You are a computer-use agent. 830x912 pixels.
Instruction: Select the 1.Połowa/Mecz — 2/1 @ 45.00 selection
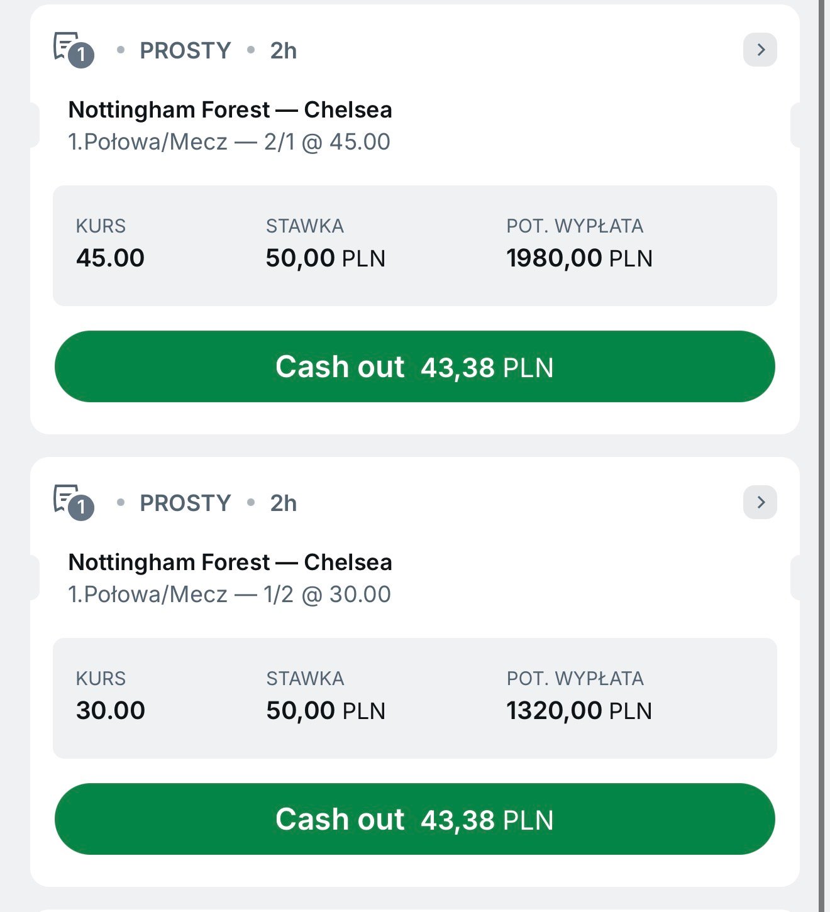tap(229, 142)
